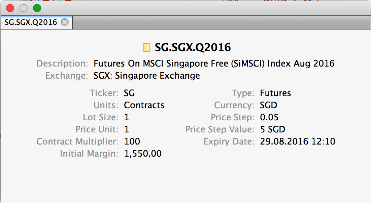Viewport: 371px width, 203px height.
Task: Close the SG.SGX.Q2016 tab
Action: pyautogui.click(x=64, y=23)
